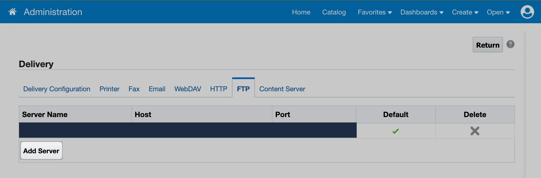Toggle the green default server checkmark
This screenshot has width=541, height=178.
point(396,131)
